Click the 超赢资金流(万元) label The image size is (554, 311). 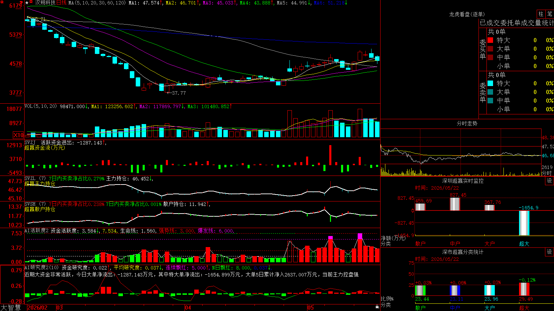45,148
